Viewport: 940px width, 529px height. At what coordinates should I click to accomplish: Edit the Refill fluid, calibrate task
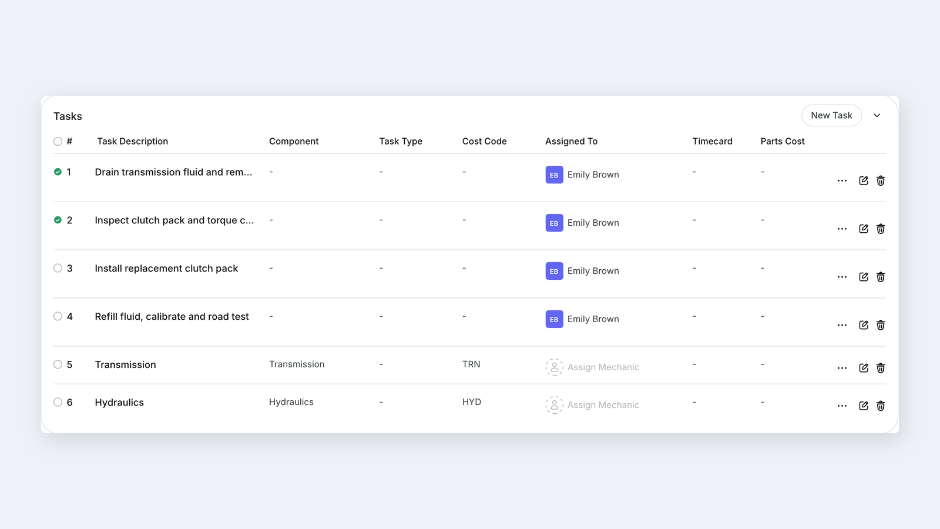pos(864,325)
